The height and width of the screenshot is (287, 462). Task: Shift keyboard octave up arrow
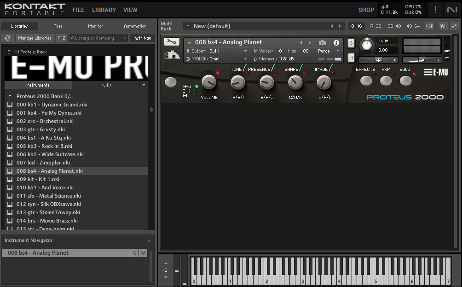[166, 263]
